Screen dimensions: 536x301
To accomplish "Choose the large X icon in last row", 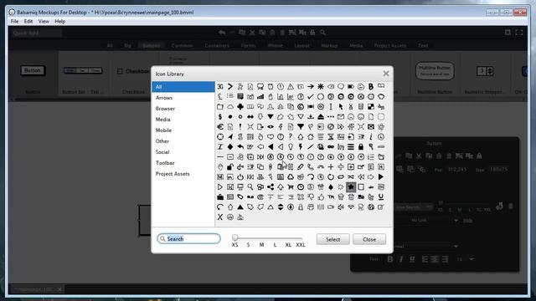I will click(x=220, y=217).
